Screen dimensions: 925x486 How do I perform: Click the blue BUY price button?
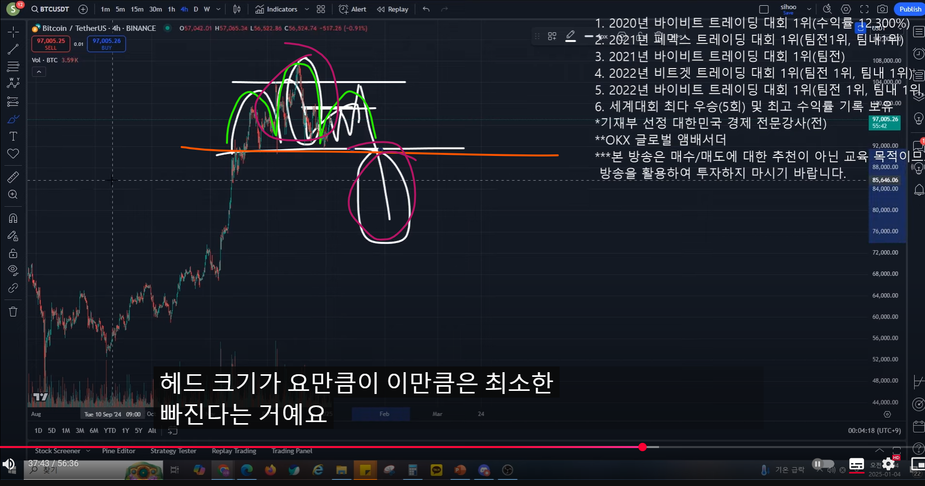[x=106, y=44]
